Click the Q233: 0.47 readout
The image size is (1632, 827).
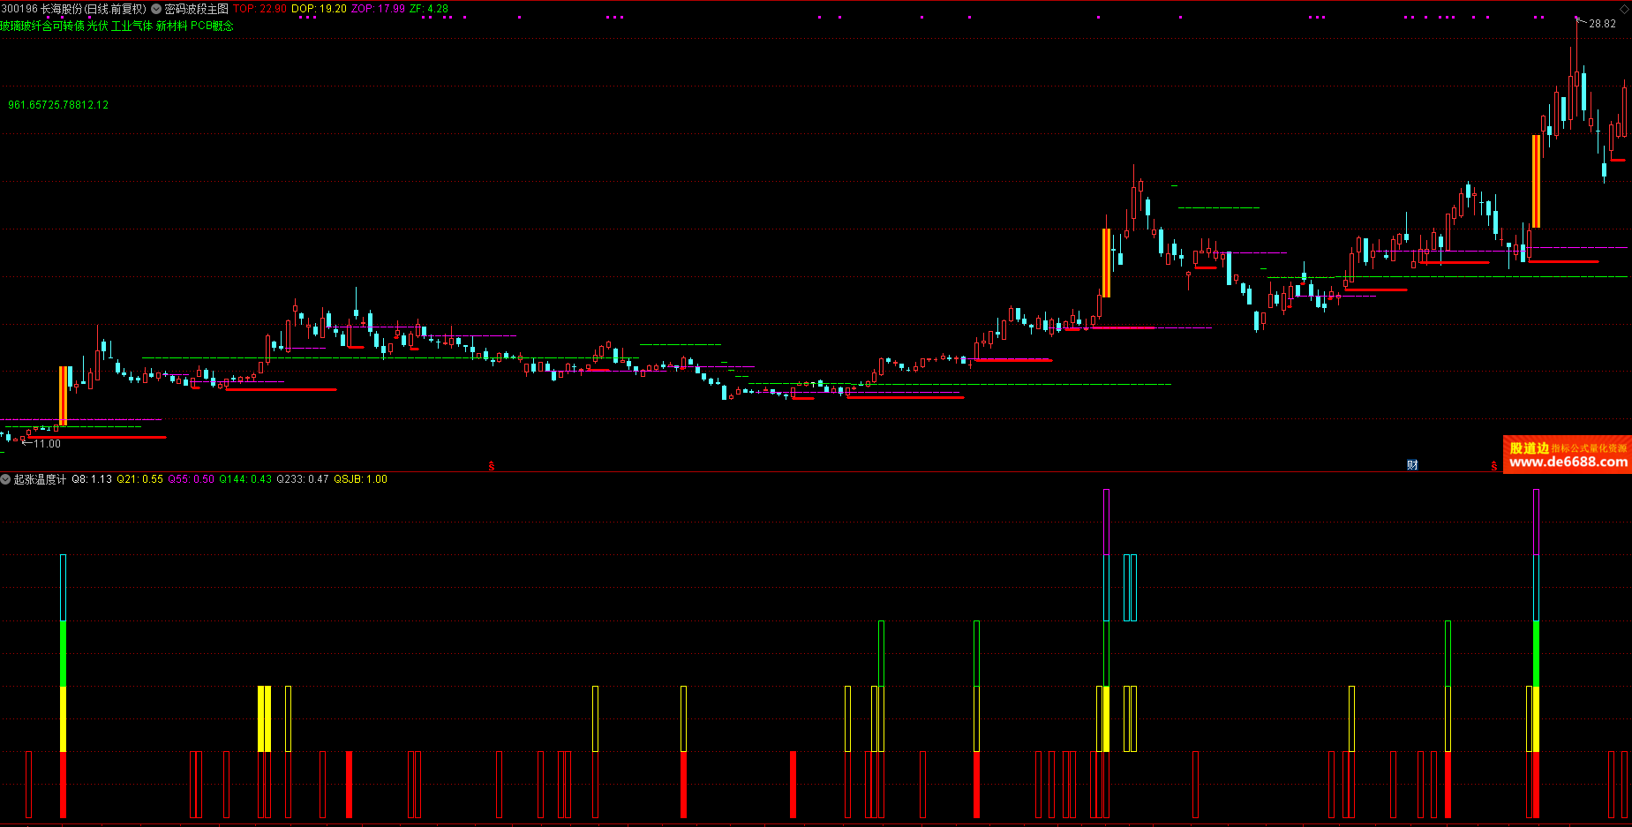pos(303,479)
